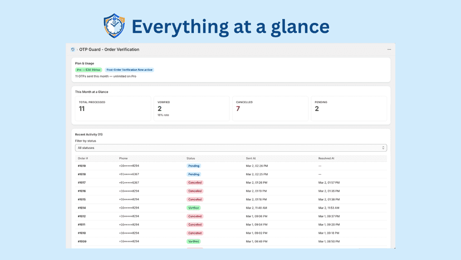Click phone number of order #1018
The width and height of the screenshot is (461, 260).
click(129, 174)
